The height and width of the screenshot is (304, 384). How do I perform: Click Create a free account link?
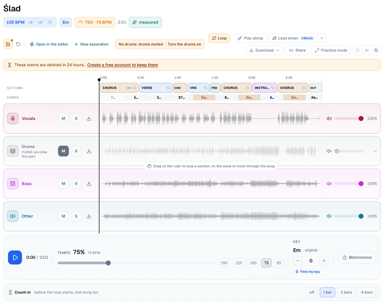coord(123,65)
